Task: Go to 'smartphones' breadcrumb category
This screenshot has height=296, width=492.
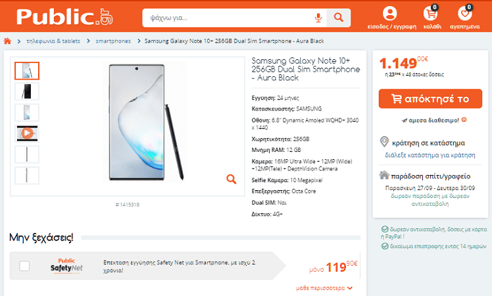Action: pos(113,41)
